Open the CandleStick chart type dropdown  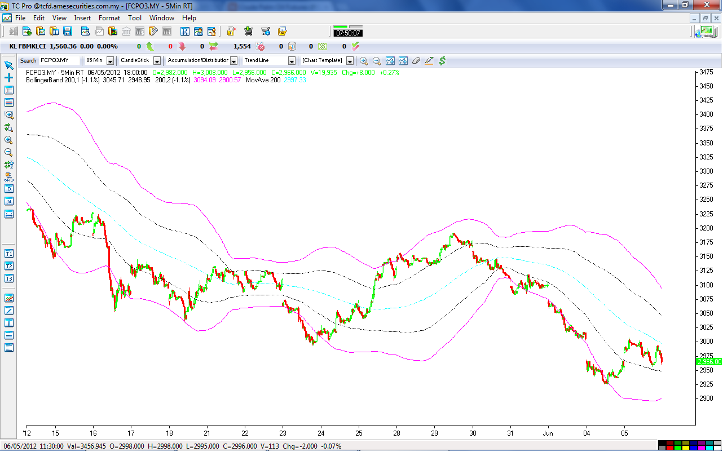click(x=157, y=60)
